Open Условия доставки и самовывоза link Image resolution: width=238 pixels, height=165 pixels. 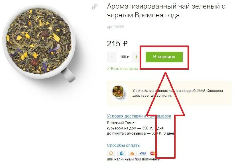[x=139, y=116]
